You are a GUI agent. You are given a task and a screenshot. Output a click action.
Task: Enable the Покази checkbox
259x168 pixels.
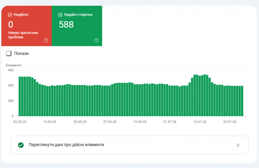9,53
